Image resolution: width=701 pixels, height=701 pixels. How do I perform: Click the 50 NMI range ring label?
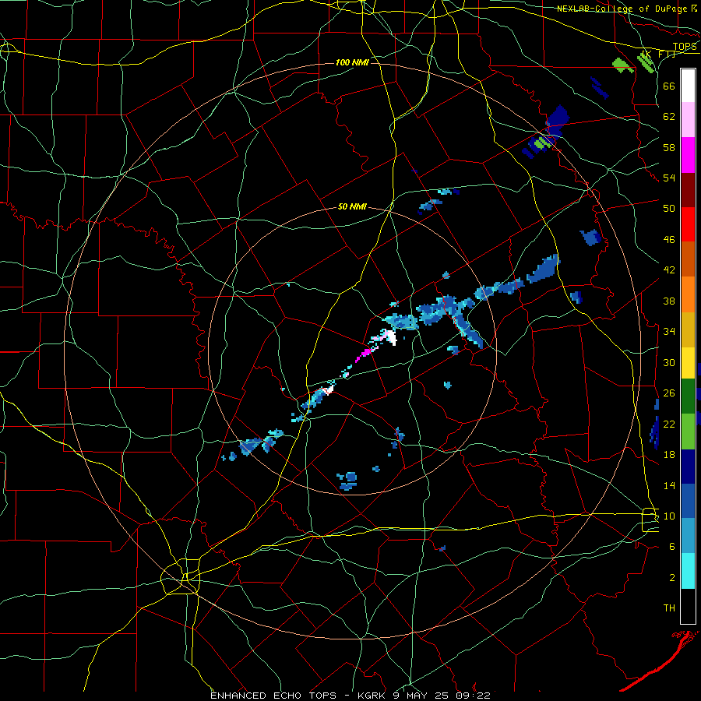(x=352, y=206)
